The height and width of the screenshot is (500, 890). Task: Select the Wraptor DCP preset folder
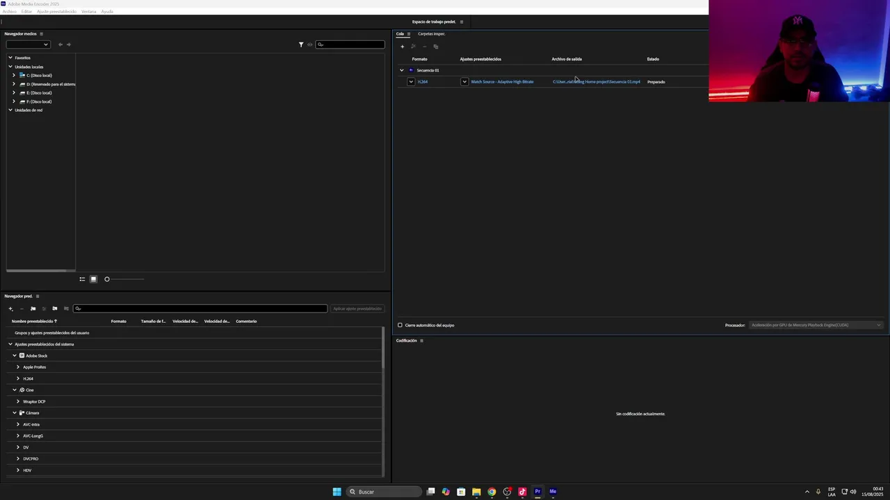34,401
